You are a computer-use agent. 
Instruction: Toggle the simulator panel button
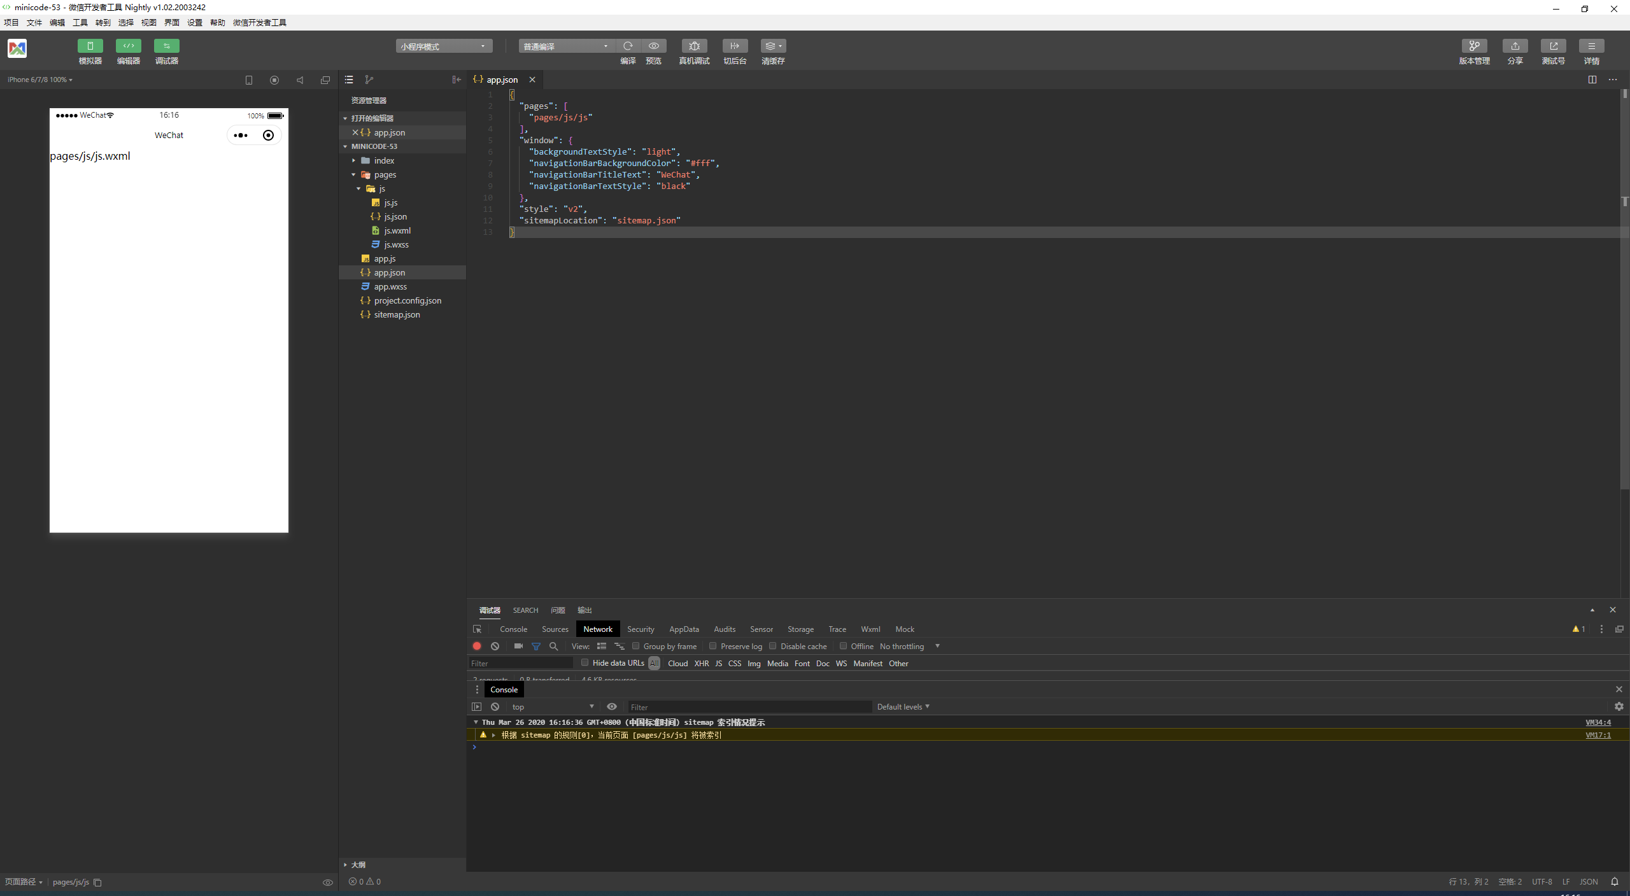pos(90,46)
